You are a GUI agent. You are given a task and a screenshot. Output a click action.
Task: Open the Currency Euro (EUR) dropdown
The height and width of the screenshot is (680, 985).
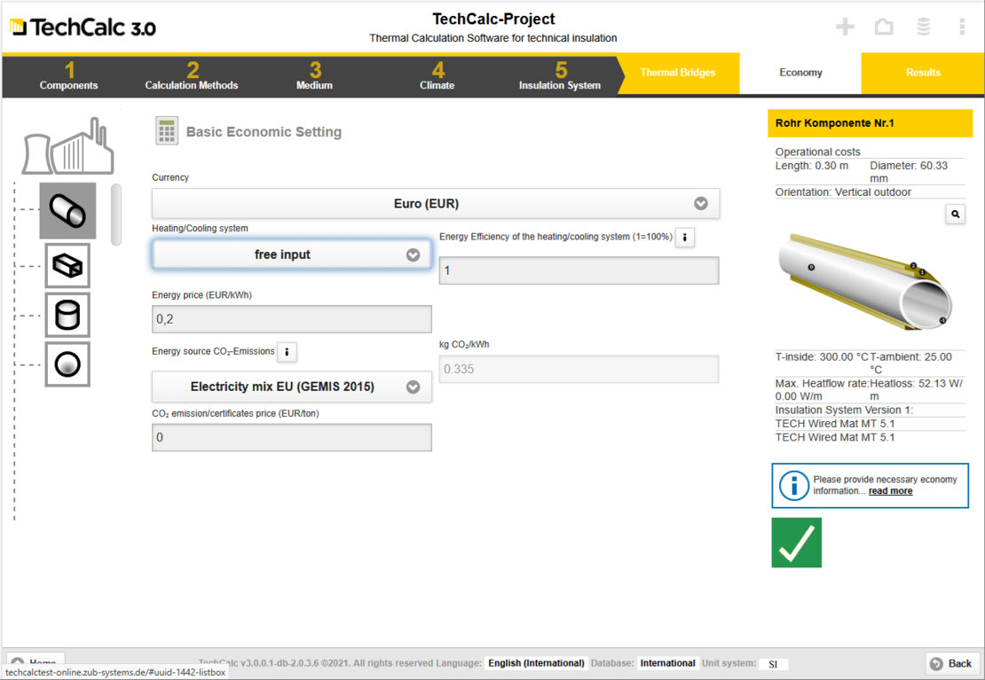[x=436, y=203]
